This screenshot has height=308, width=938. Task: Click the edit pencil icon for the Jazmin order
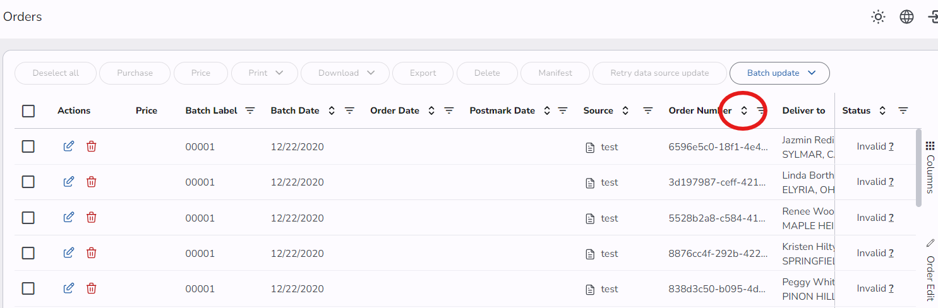click(x=69, y=146)
